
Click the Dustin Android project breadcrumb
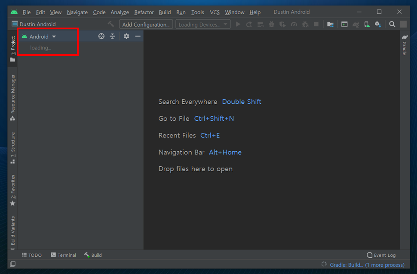tap(34, 24)
